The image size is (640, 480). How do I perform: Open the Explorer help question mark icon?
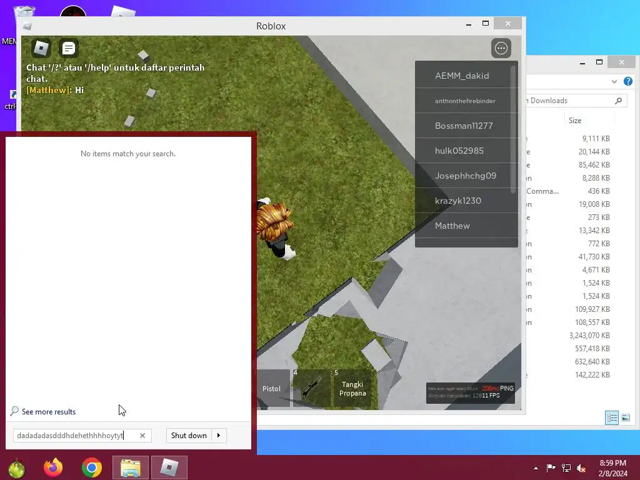click(x=628, y=81)
